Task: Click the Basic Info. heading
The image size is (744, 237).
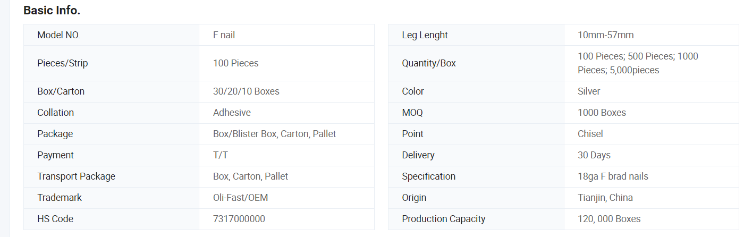Action: (x=52, y=10)
